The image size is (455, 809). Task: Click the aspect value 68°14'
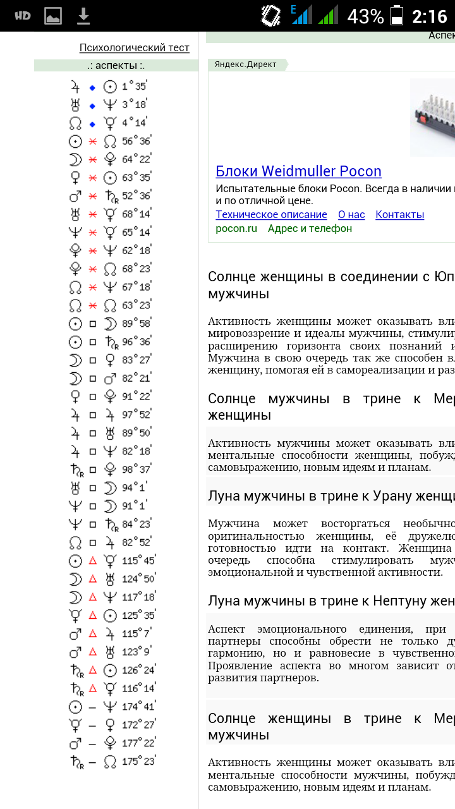(136, 214)
